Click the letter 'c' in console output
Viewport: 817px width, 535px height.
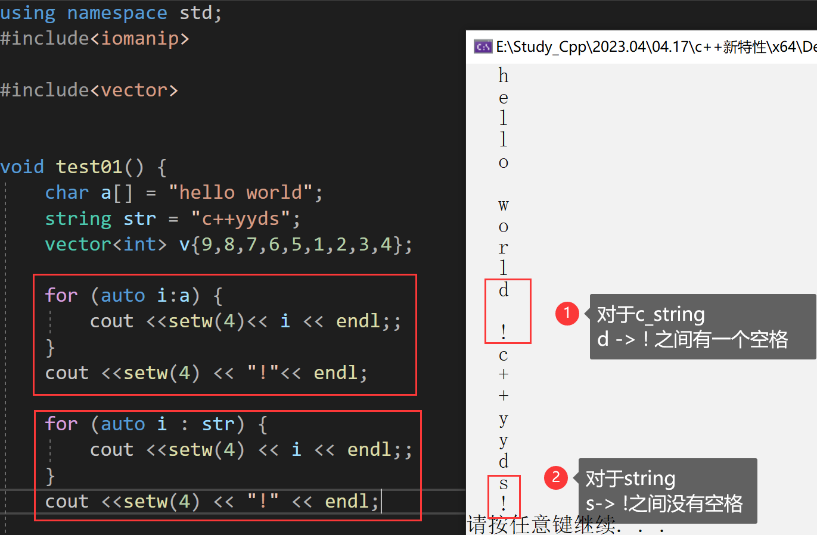tap(504, 355)
